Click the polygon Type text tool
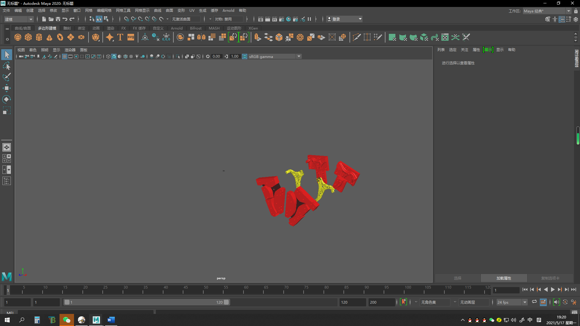This screenshot has height=326, width=580. click(120, 37)
